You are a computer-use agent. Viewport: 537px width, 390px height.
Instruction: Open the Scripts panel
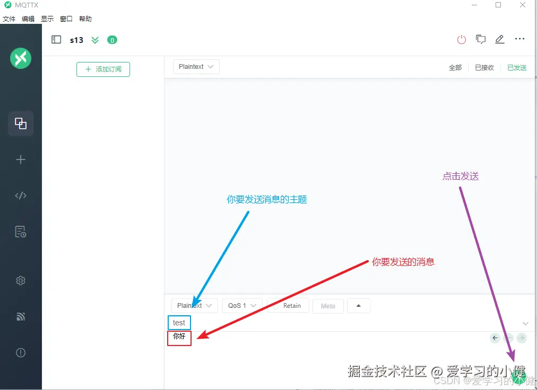coord(20,195)
